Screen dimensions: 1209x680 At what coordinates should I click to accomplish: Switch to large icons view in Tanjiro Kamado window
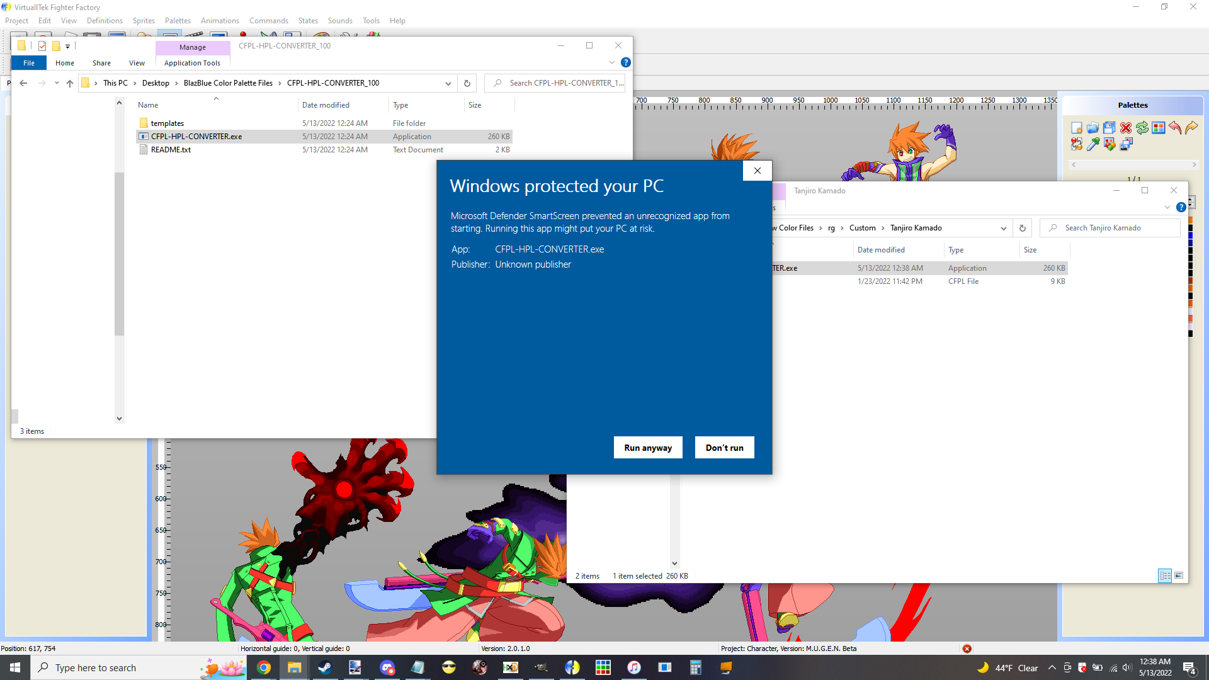pos(1179,575)
